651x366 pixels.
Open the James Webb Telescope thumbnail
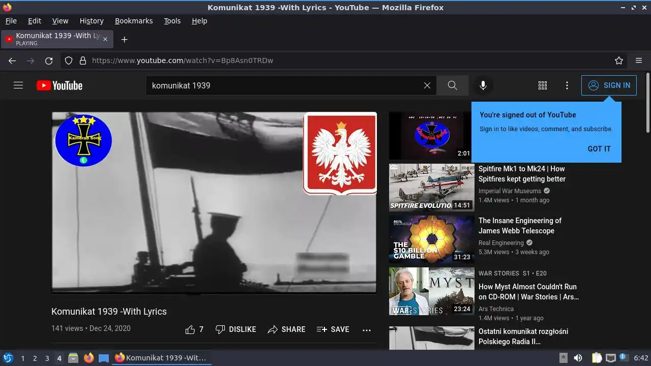pos(431,239)
